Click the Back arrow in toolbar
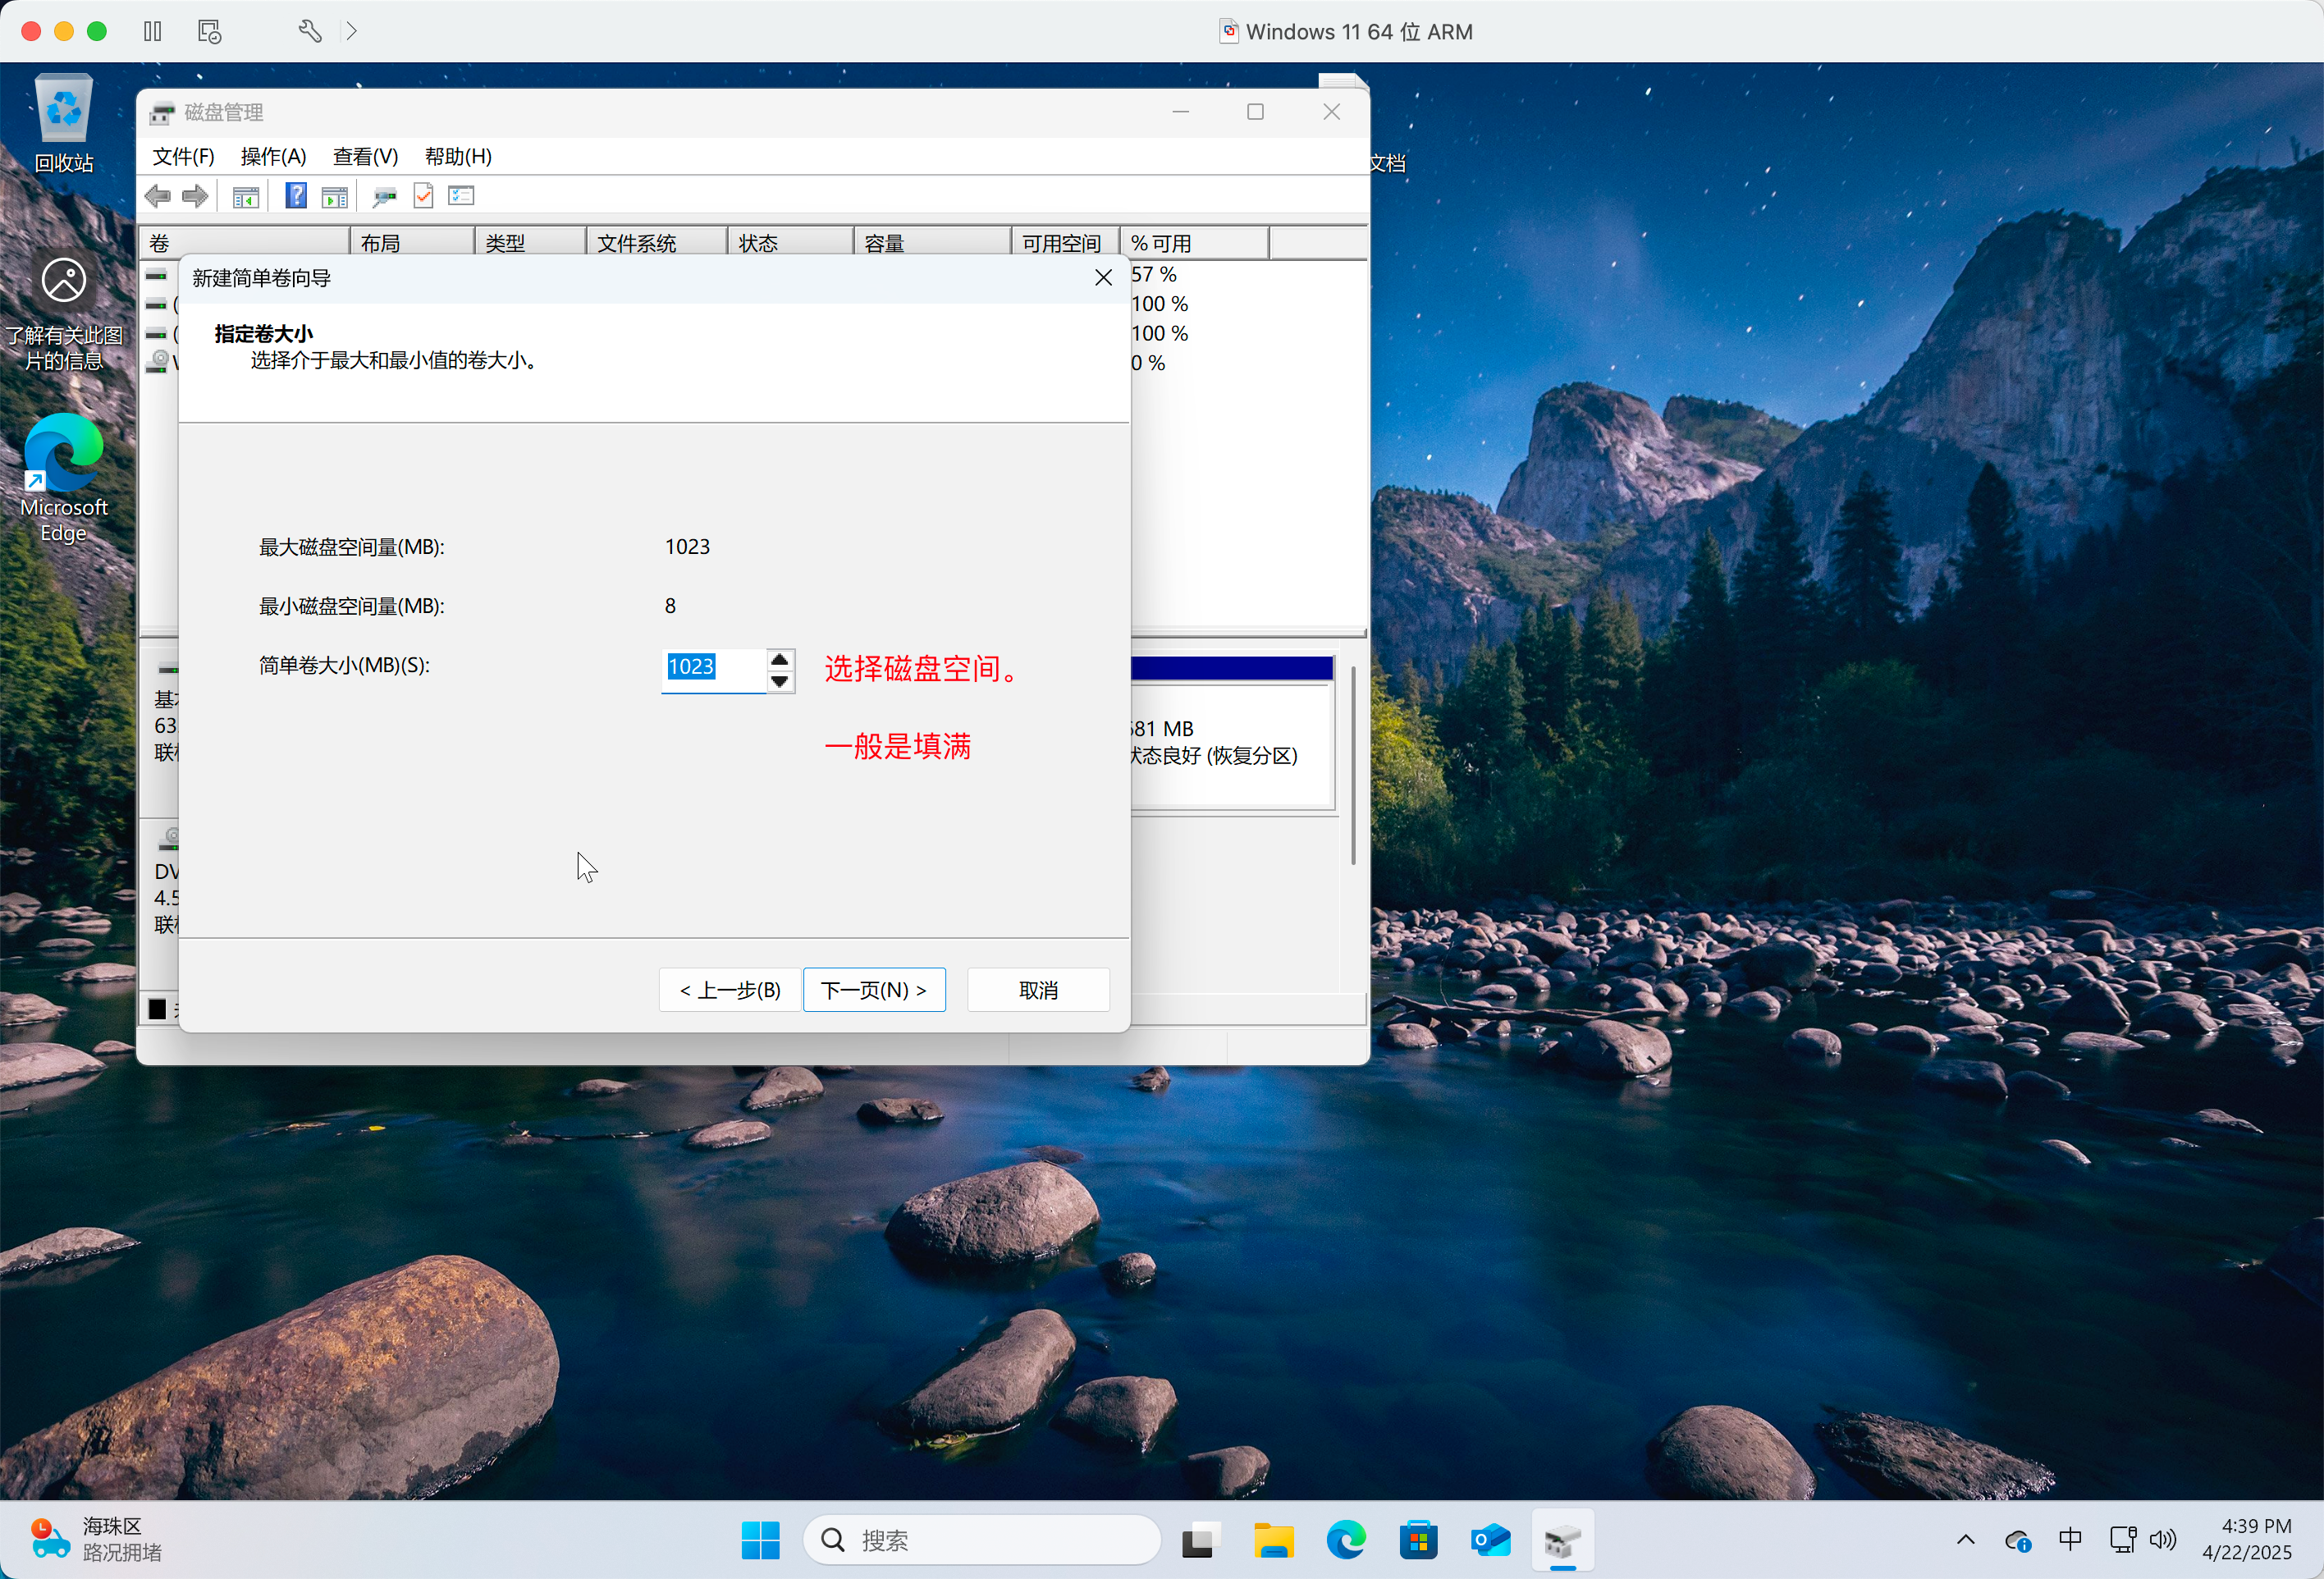This screenshot has width=2324, height=1579. tap(158, 196)
